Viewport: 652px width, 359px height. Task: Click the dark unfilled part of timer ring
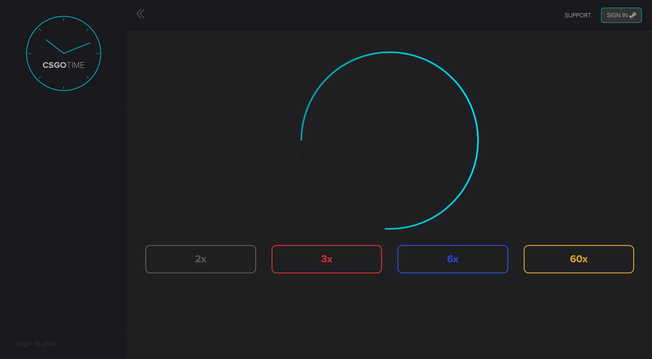pyautogui.click(x=327, y=203)
